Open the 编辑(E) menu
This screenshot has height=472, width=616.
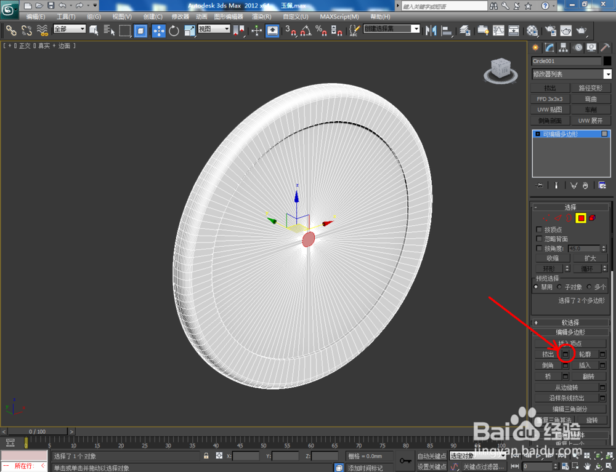click(x=35, y=17)
